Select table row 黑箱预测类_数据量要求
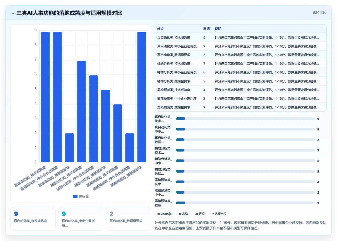 click(241, 107)
